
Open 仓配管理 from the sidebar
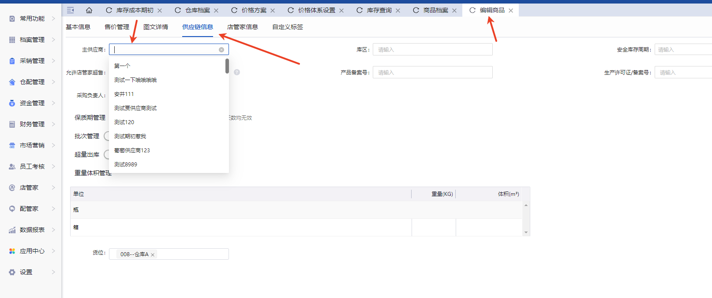coord(32,82)
